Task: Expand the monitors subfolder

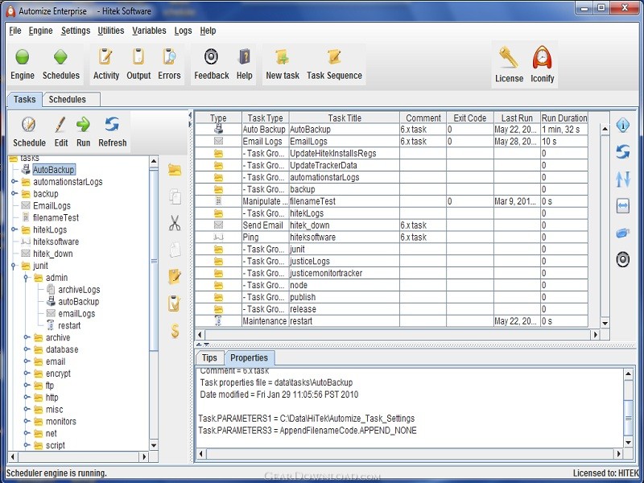Action: tap(27, 421)
